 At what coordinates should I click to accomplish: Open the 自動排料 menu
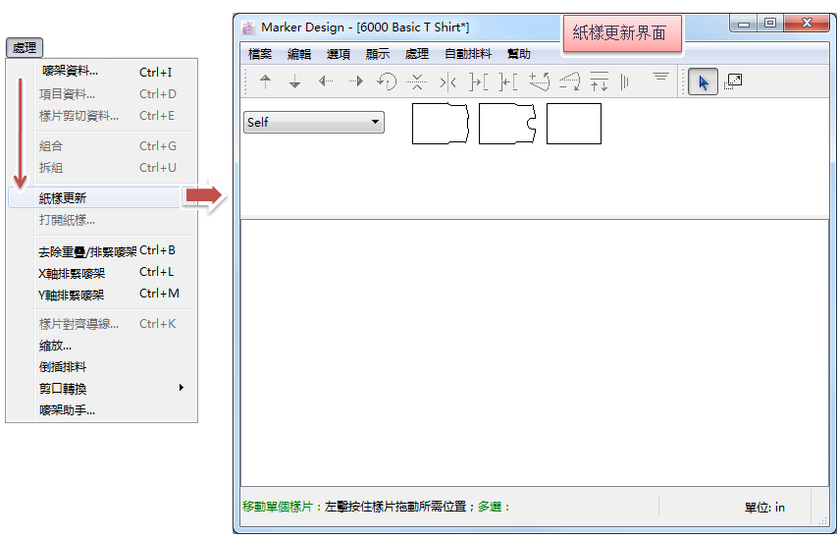(466, 54)
